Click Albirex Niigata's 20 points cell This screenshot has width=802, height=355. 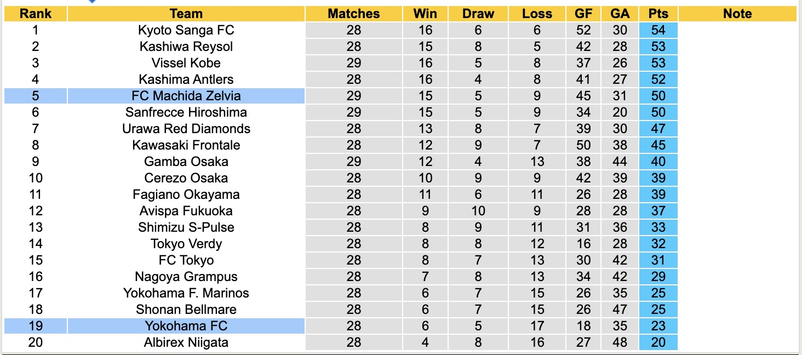point(658,342)
